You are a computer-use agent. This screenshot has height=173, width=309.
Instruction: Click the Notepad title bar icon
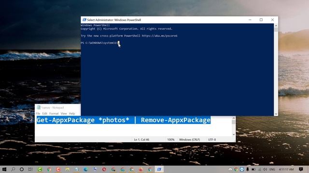coord(39,108)
